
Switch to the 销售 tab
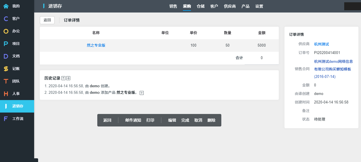click(173, 6)
